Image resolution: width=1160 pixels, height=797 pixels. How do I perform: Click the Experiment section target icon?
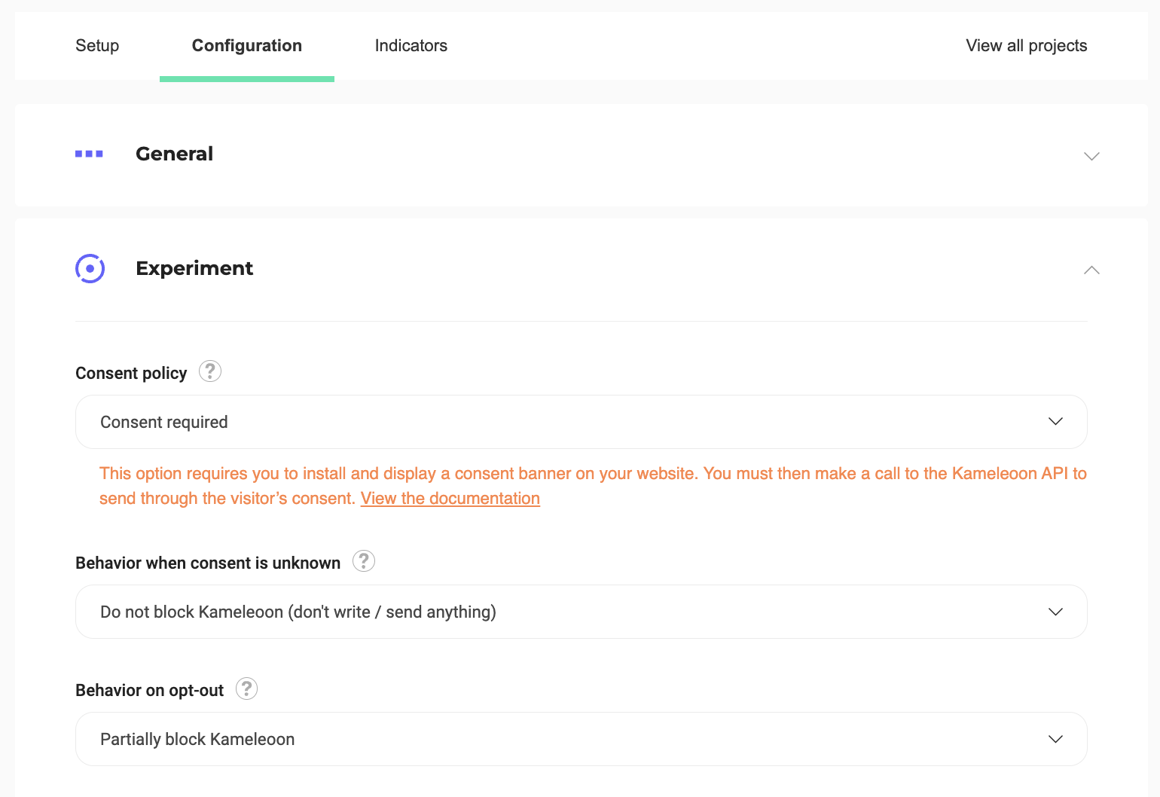click(90, 268)
